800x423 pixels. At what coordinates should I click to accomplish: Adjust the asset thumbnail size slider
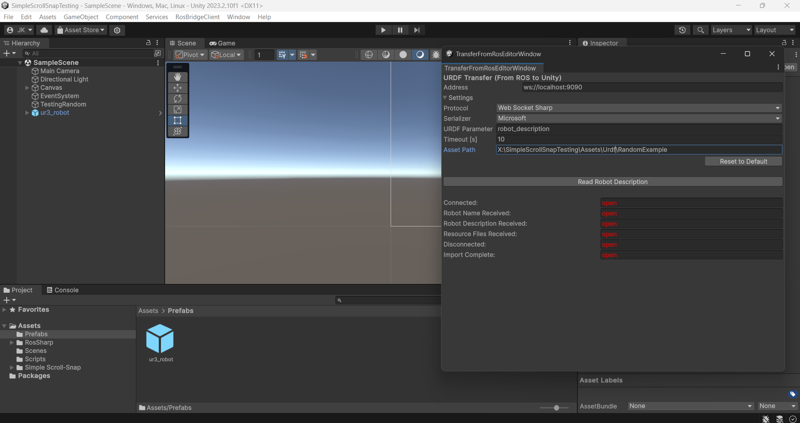pyautogui.click(x=556, y=408)
